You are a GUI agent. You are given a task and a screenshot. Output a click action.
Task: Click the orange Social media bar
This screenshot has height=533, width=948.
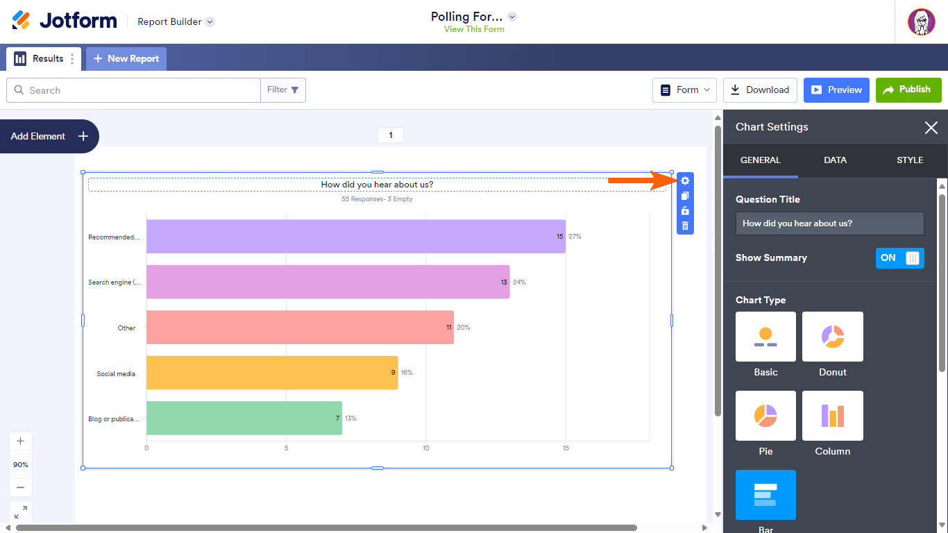[x=272, y=373]
